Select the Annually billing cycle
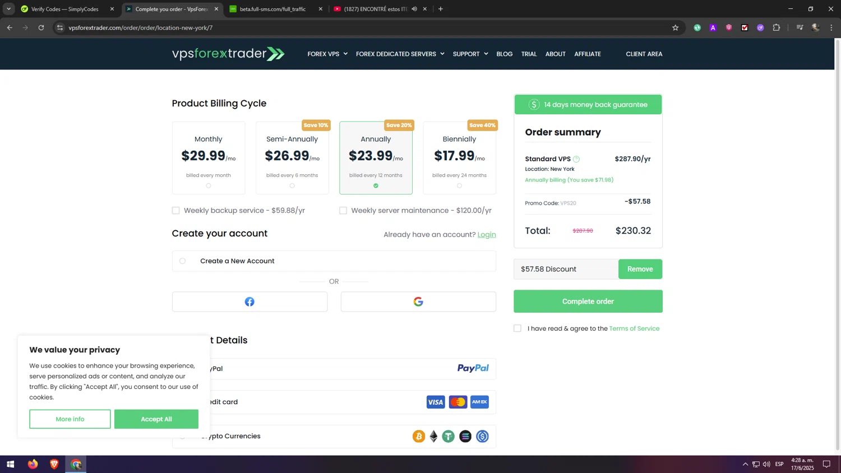The height and width of the screenshot is (473, 841). click(x=376, y=158)
